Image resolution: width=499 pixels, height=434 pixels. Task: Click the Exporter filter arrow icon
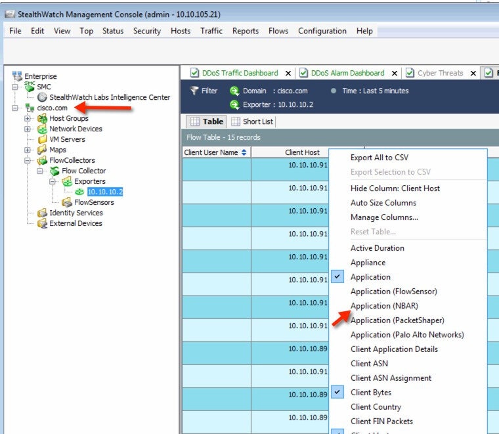click(x=234, y=104)
